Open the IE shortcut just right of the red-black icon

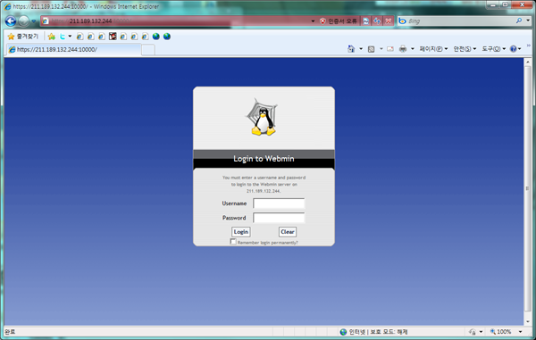click(123, 37)
